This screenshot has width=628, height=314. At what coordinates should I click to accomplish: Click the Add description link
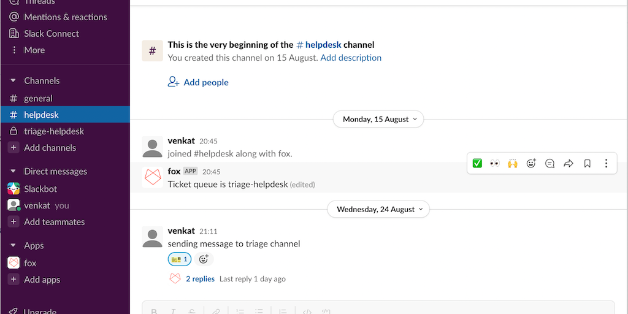coord(351,58)
